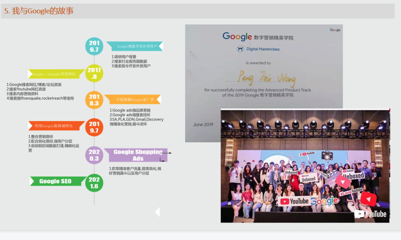Click the text 2:搜索行业报告跟数据
The image size is (401, 240).
129,61
